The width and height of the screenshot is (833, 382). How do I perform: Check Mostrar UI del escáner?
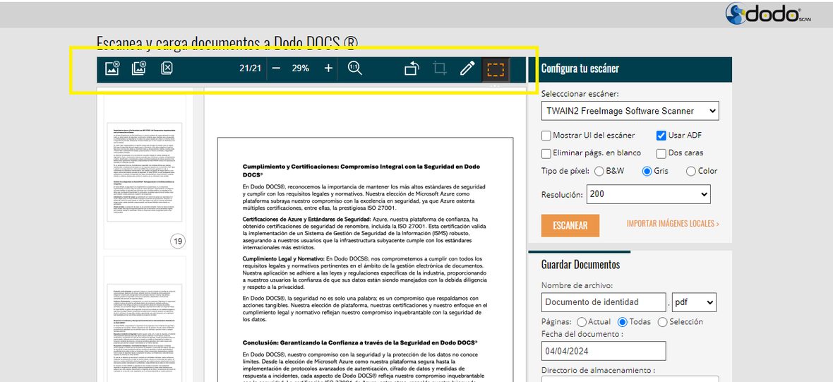coord(546,135)
